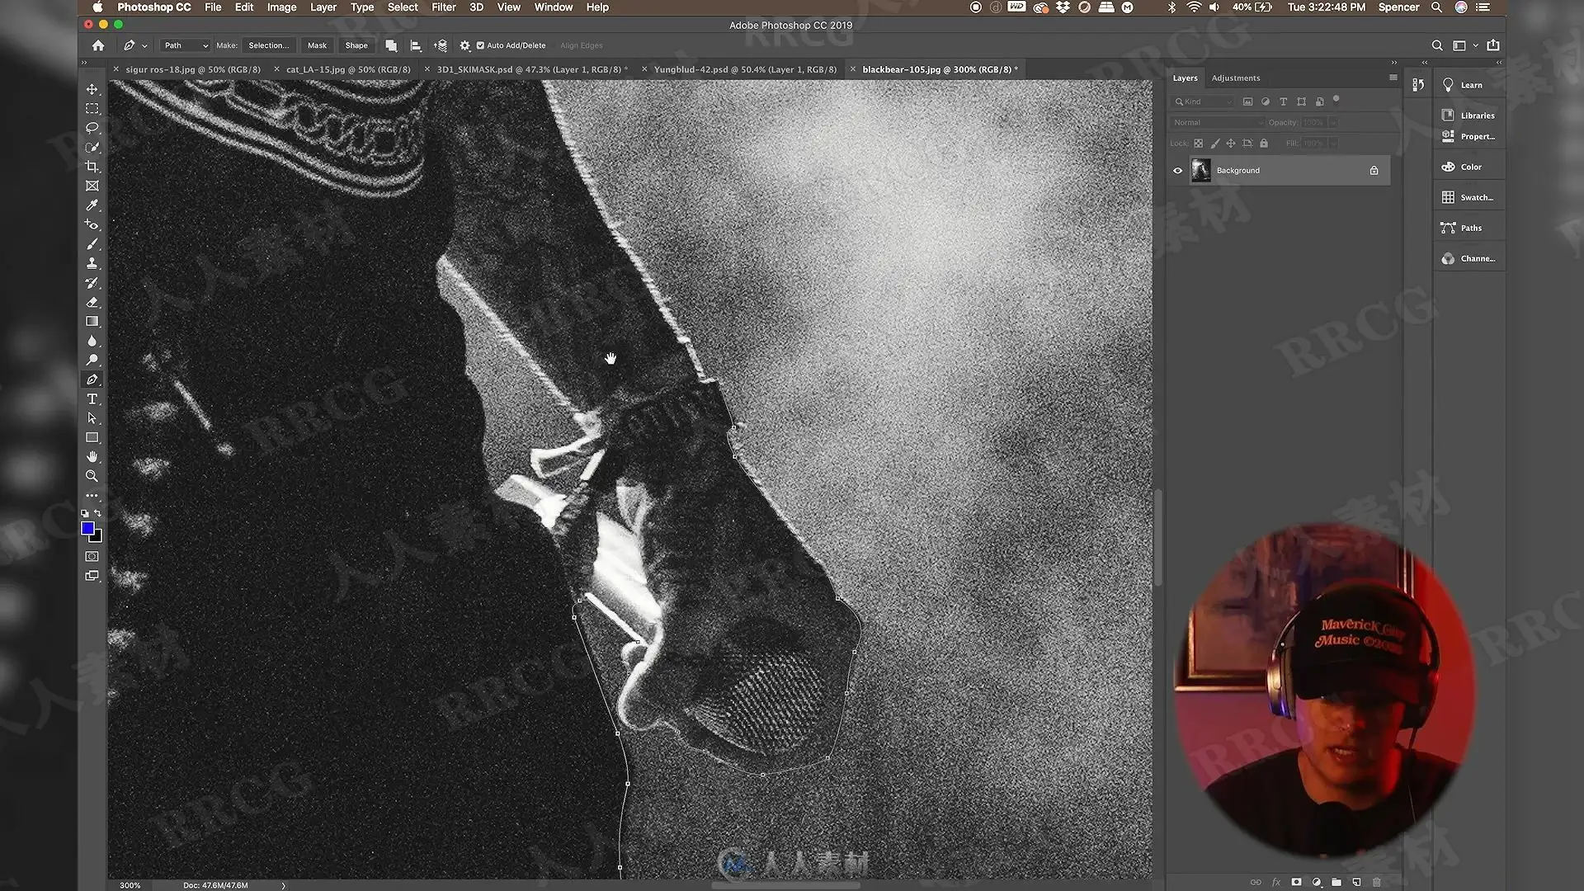This screenshot has height=891, width=1584.
Task: Select the Brush tool
Action: pyautogui.click(x=92, y=244)
